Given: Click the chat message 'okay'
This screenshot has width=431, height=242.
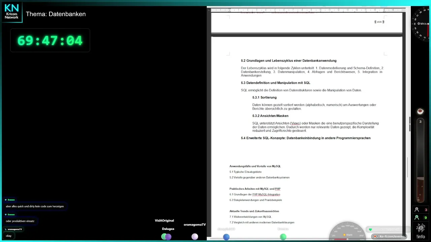Looking at the screenshot, I should tap(9, 236).
